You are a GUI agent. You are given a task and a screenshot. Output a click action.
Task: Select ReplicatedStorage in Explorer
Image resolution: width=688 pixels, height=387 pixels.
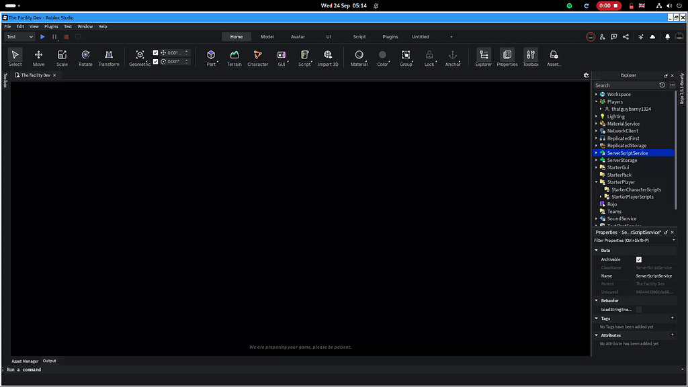tap(626, 146)
